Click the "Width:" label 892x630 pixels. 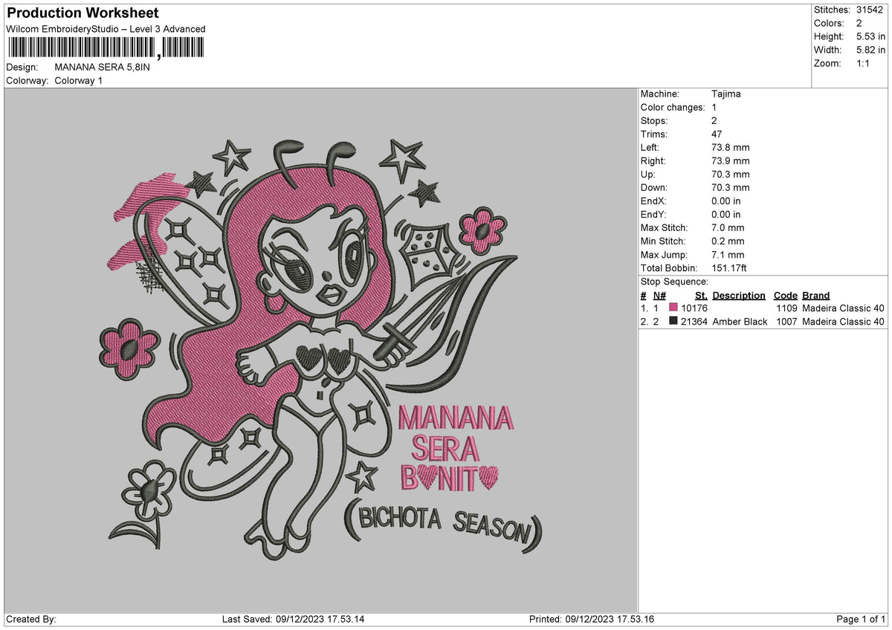click(x=827, y=50)
